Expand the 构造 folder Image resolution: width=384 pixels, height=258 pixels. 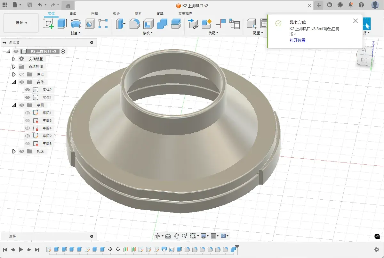[14, 151]
